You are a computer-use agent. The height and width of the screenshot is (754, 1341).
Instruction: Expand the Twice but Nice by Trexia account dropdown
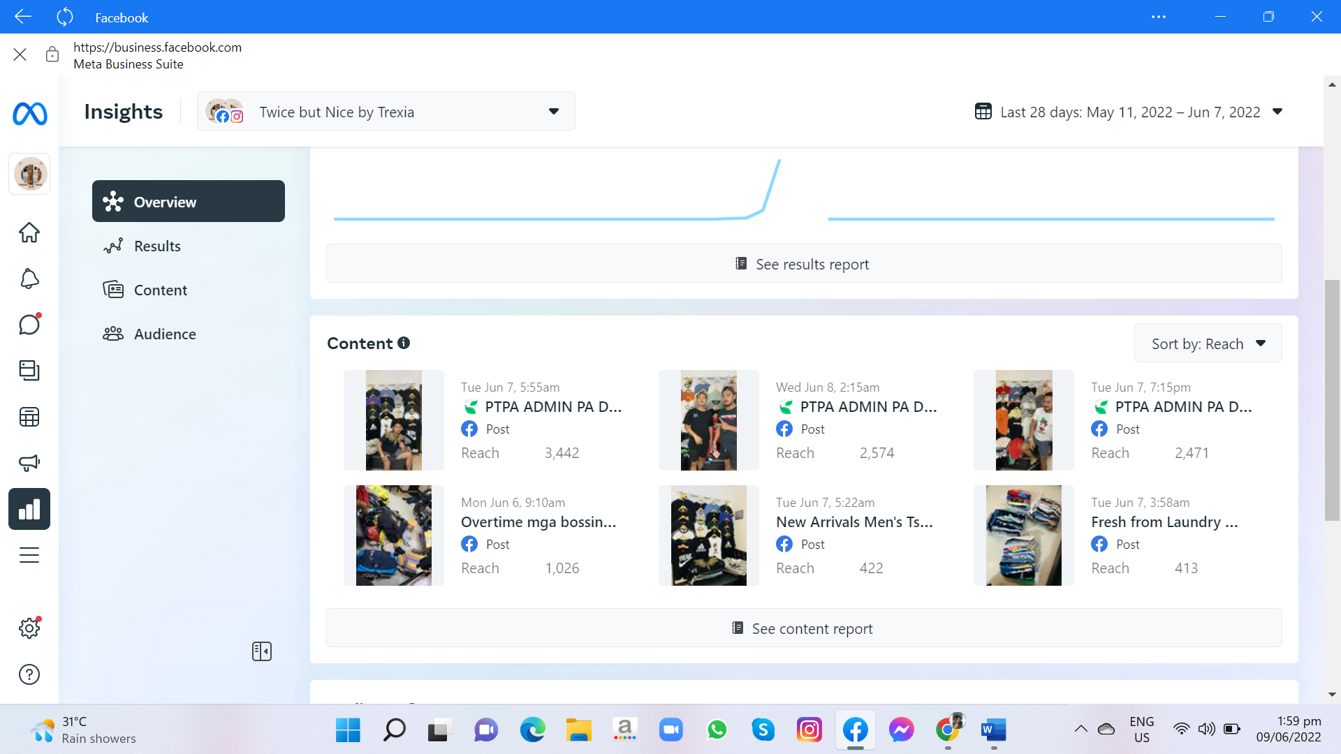tap(386, 112)
